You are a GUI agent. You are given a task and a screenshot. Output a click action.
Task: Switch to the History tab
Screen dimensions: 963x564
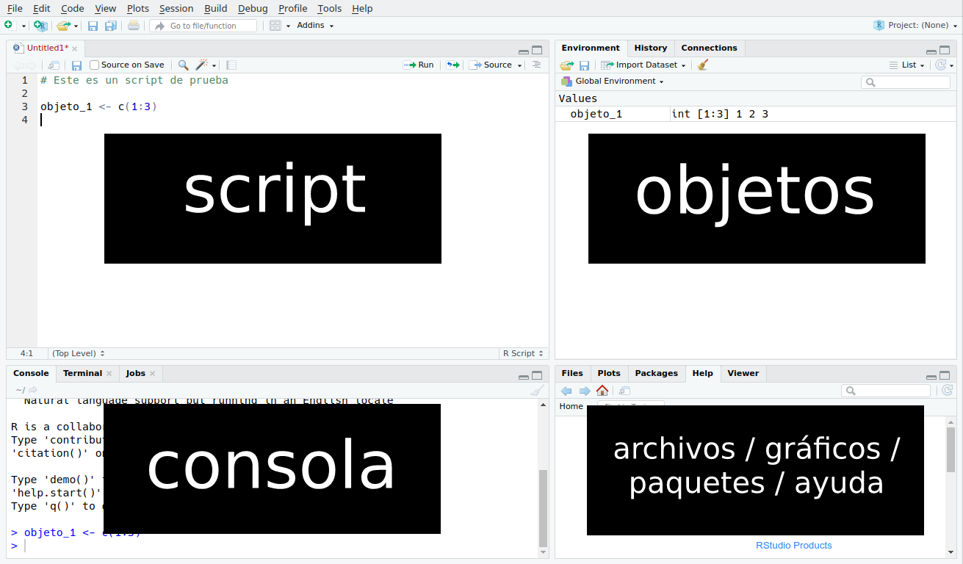coord(650,48)
